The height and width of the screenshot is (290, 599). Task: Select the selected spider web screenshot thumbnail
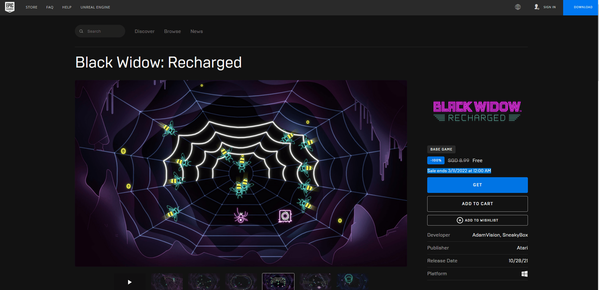click(x=278, y=282)
